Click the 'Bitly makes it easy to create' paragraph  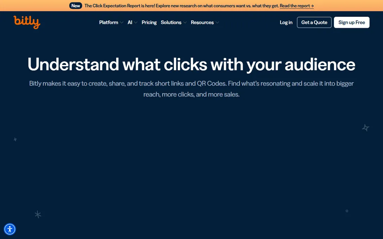(x=191, y=89)
